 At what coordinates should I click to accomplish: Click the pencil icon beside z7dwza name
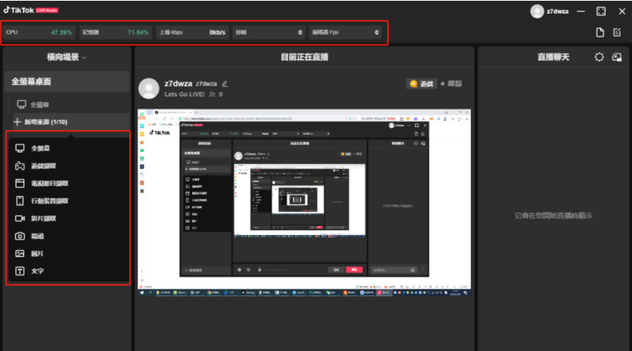(x=225, y=84)
